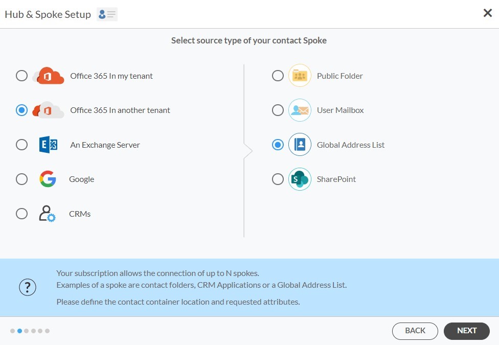Pick the User Mailbox radio button
Screen dimensions: 499x345
point(278,110)
